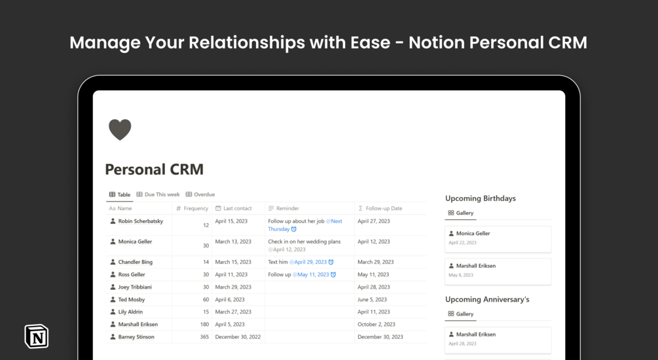Screen dimensions: 658x360
Task: Click the heart page icon
Action: pos(120,130)
